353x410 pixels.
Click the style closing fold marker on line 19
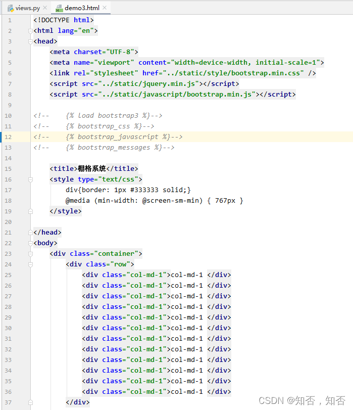pyautogui.click(x=30, y=211)
